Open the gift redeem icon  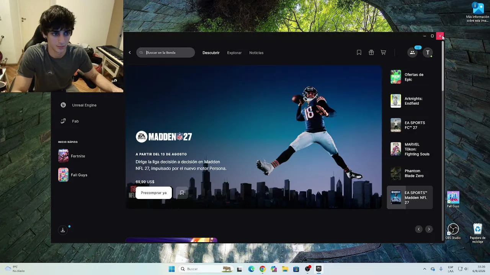tap(371, 53)
